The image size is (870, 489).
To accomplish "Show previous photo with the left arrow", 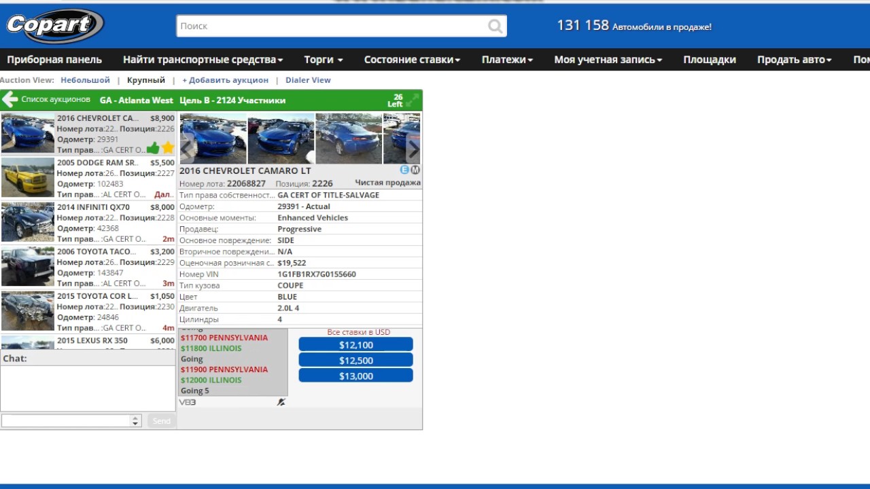I will point(187,149).
